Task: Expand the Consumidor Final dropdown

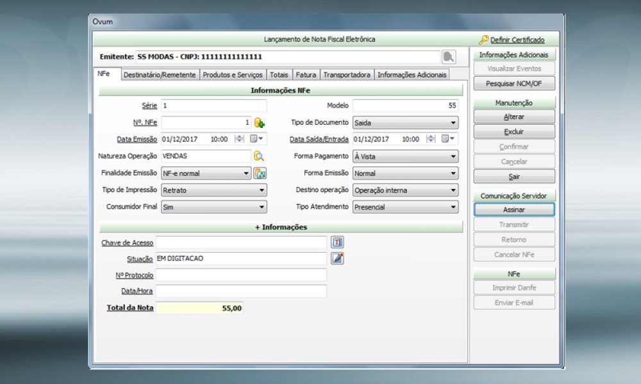Action: click(262, 207)
